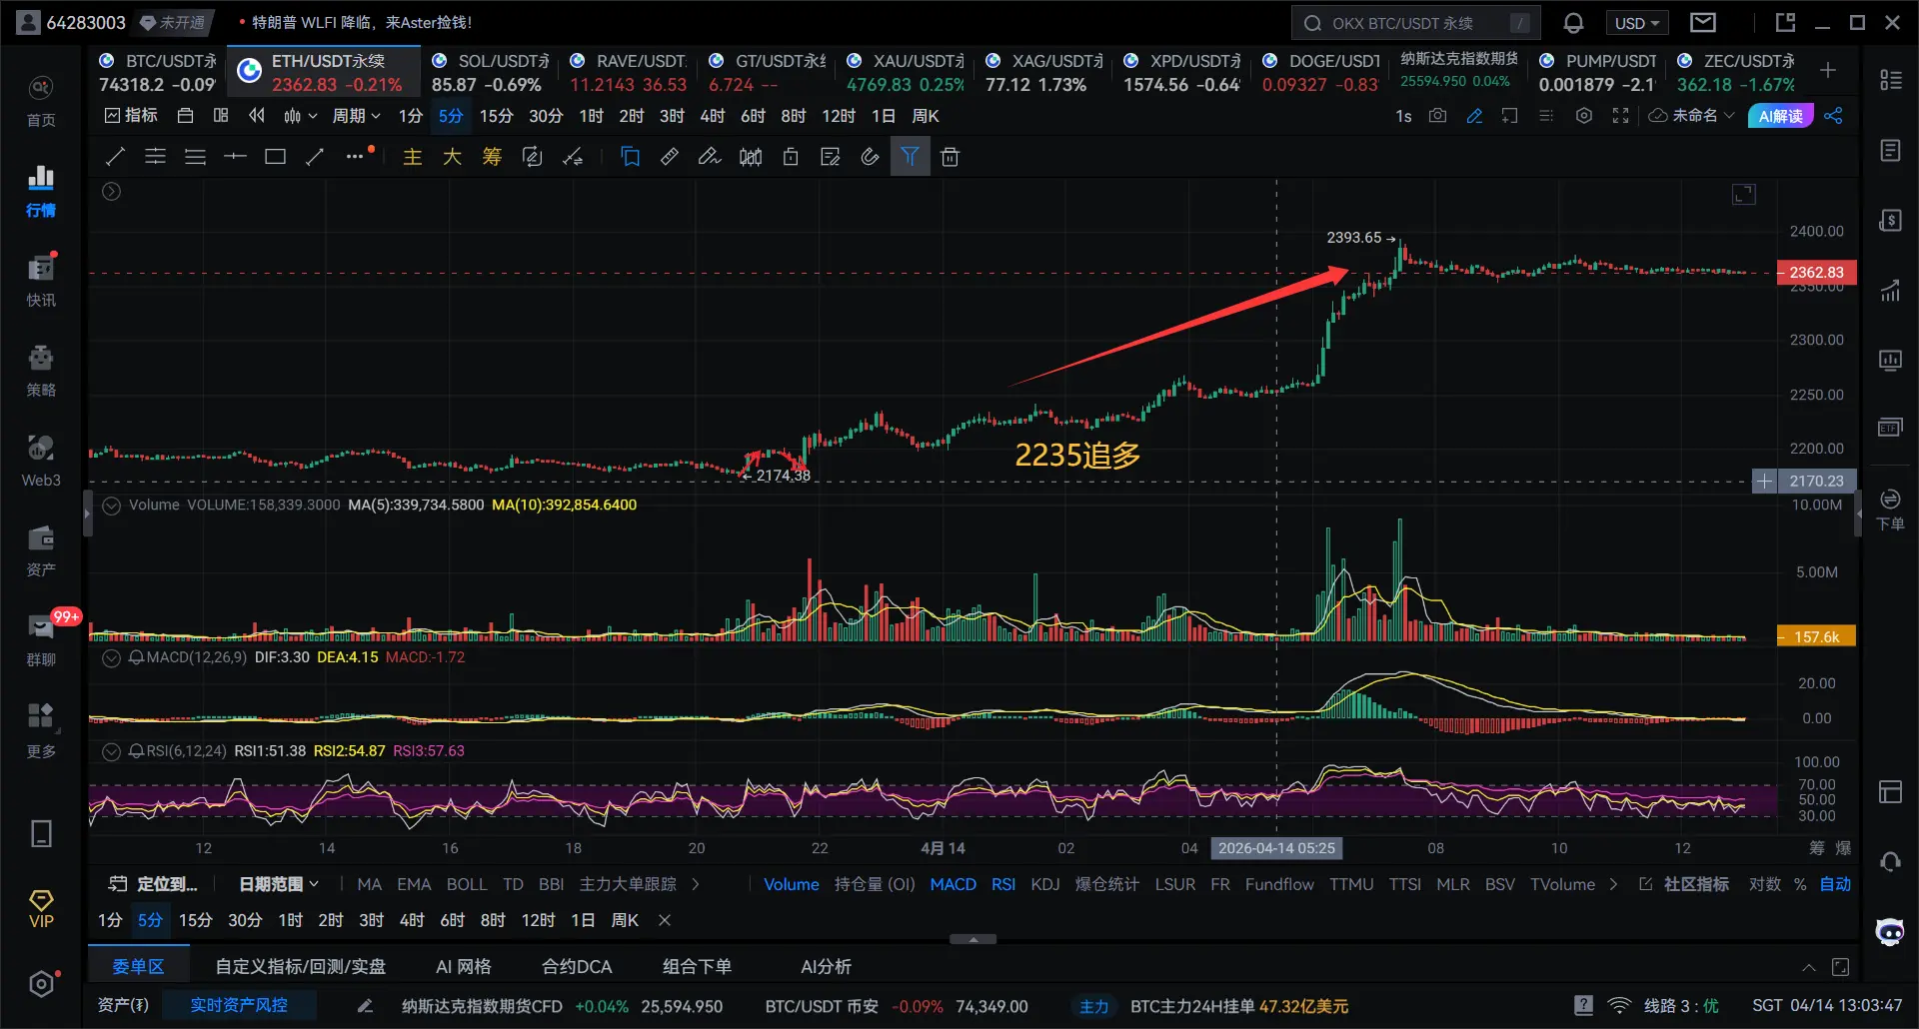Select the 15分 timeframe in top toolbar
Viewport: 1919px width, 1029px height.
[496, 116]
